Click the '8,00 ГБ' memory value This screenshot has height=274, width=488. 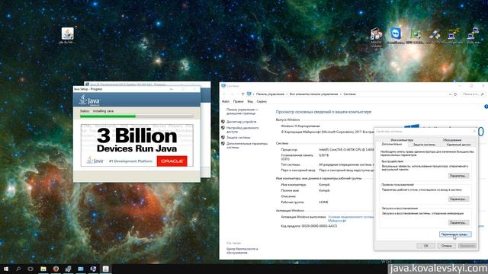323,155
